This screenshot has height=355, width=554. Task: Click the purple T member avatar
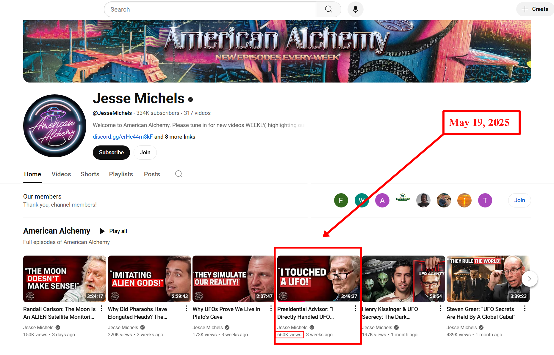click(x=485, y=200)
